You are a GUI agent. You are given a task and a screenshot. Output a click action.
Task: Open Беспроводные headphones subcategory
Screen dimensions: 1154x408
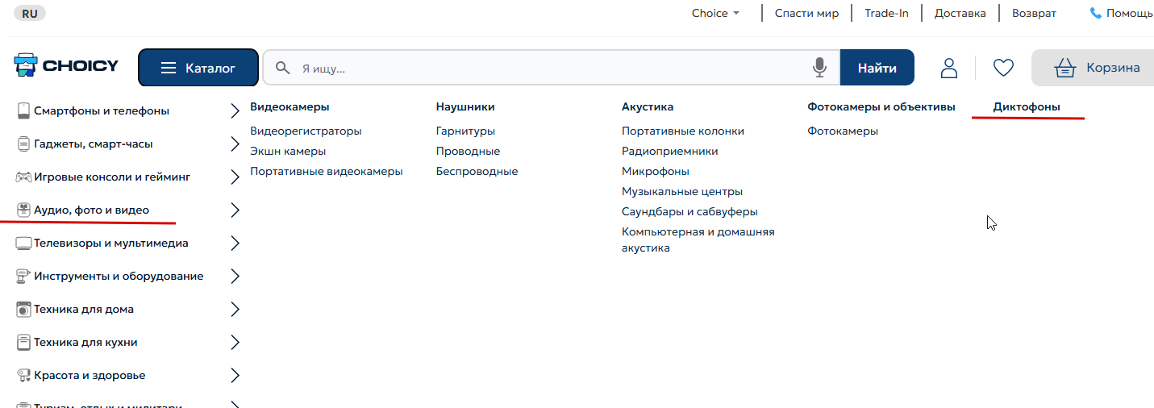[x=477, y=171]
